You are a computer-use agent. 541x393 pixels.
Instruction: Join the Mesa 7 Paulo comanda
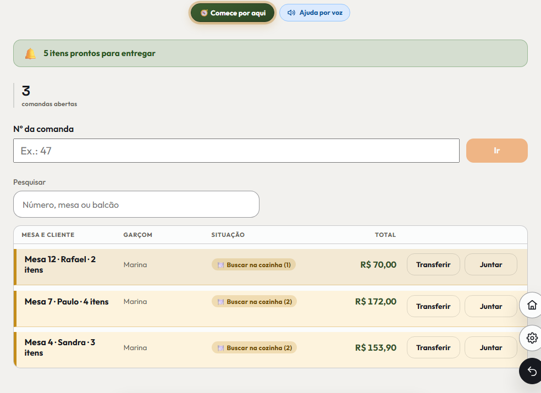pos(490,306)
